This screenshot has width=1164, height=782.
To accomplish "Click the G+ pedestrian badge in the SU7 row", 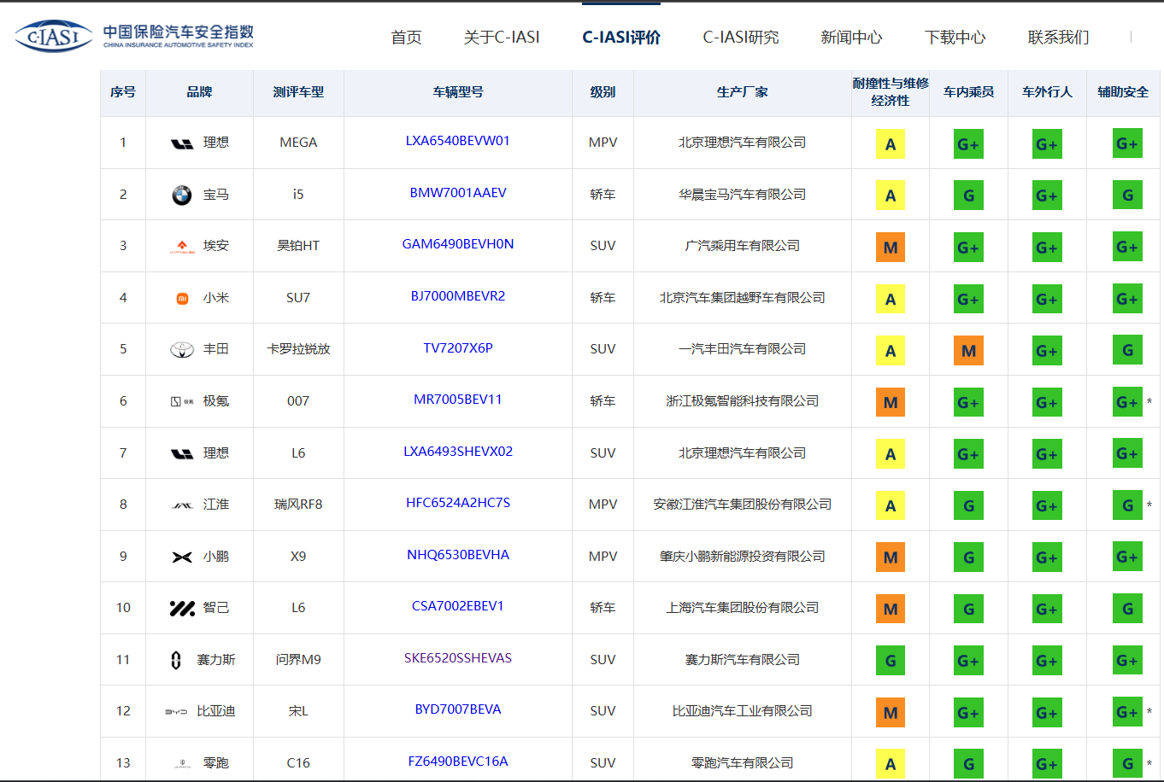I will coord(1047,299).
